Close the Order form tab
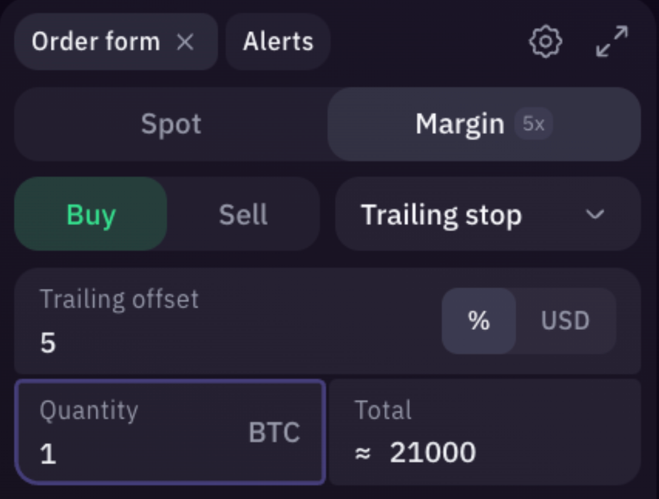 point(186,42)
